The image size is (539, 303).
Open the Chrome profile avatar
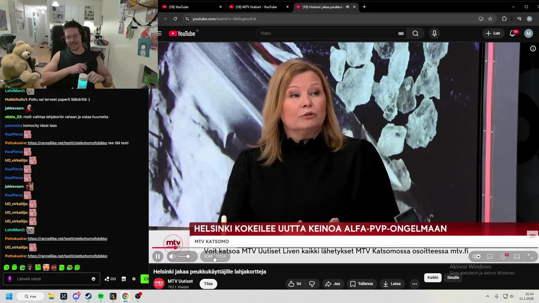point(530,19)
